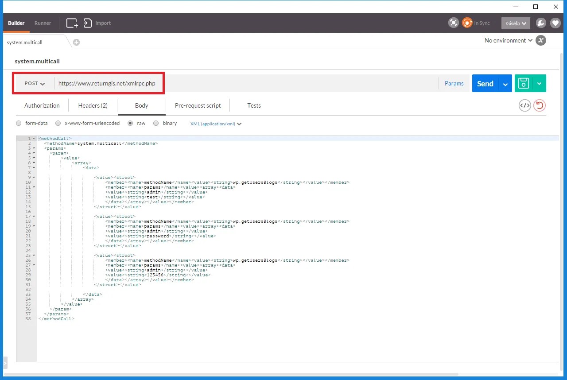This screenshot has width=567, height=380.
Task: Open the Headers (2) tab
Action: point(93,105)
